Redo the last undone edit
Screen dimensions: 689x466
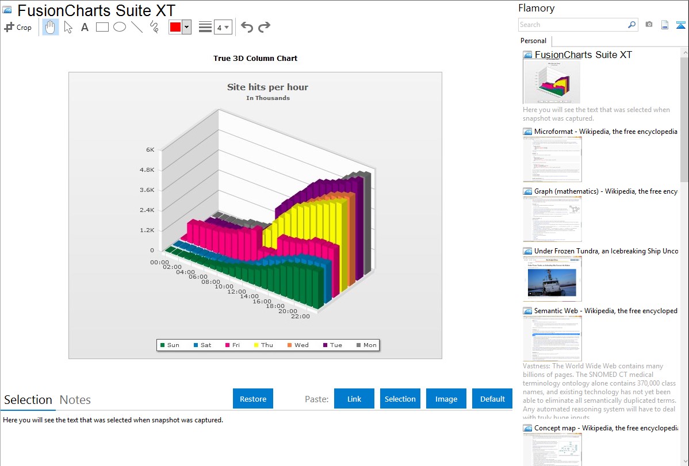coord(264,27)
